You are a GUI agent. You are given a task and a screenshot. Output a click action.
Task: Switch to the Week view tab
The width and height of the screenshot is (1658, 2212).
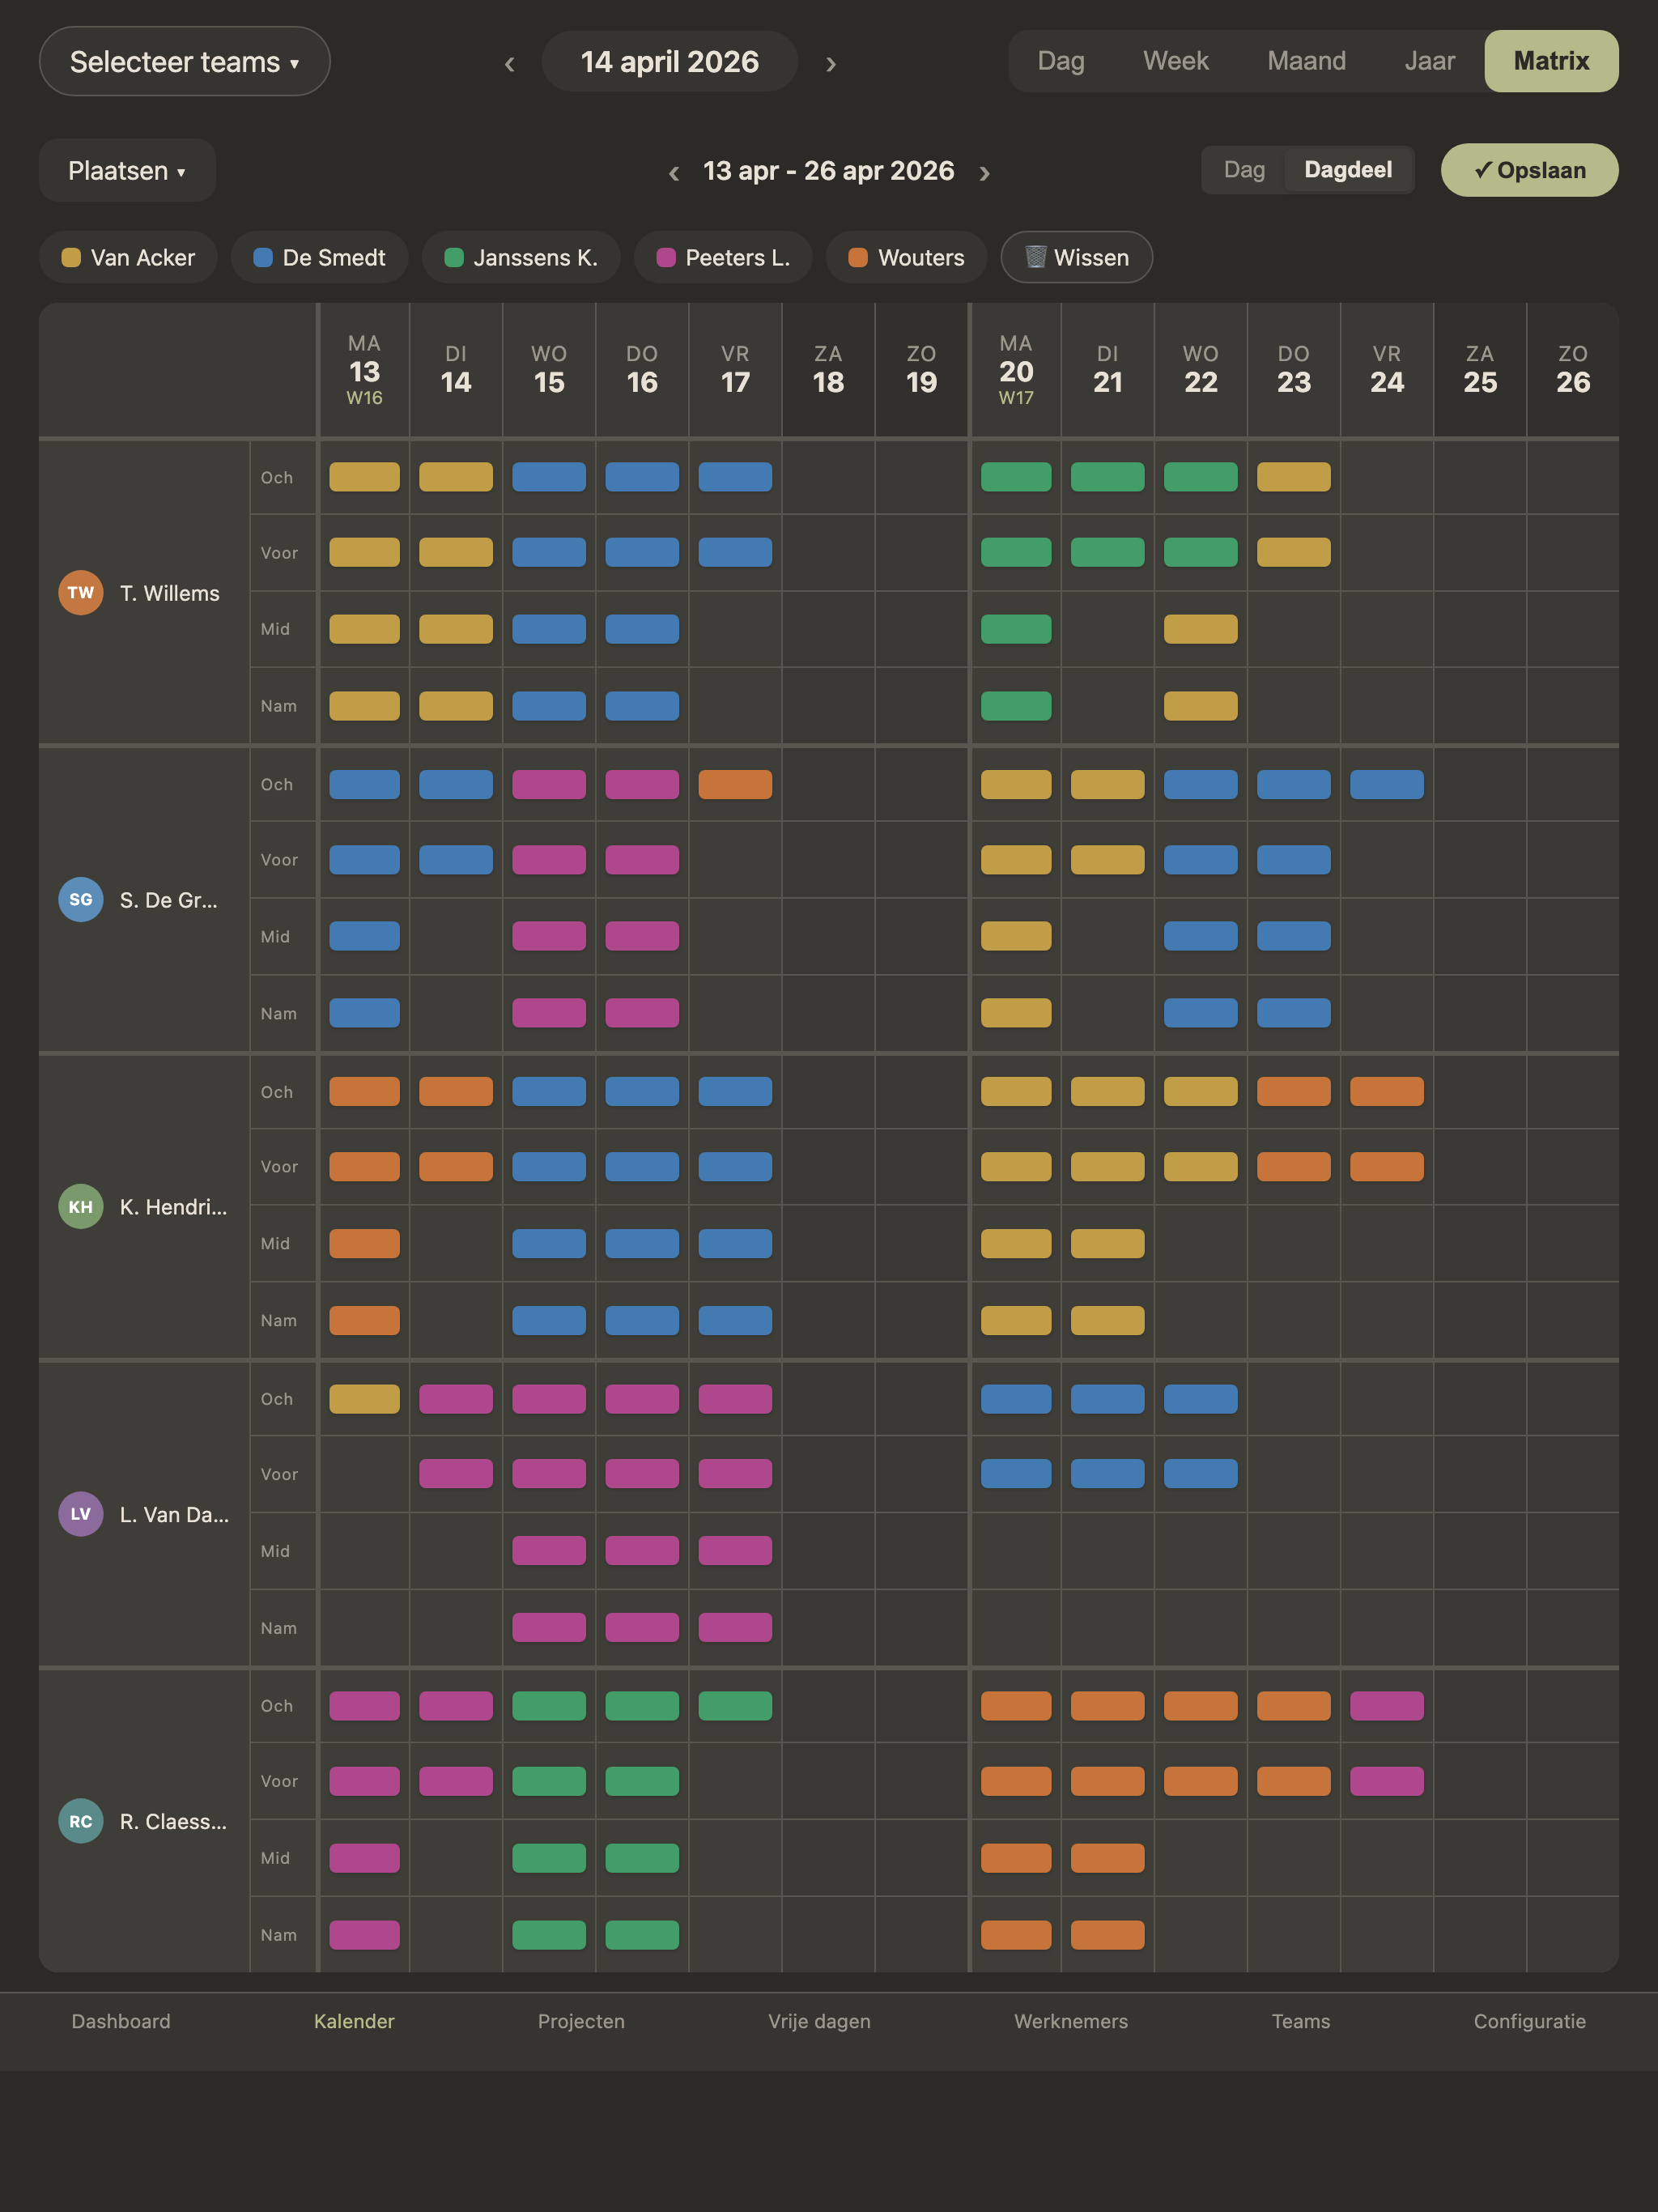click(x=1176, y=61)
